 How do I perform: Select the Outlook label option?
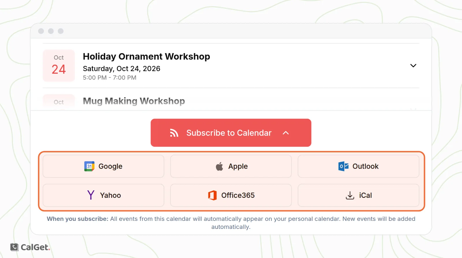(365, 166)
